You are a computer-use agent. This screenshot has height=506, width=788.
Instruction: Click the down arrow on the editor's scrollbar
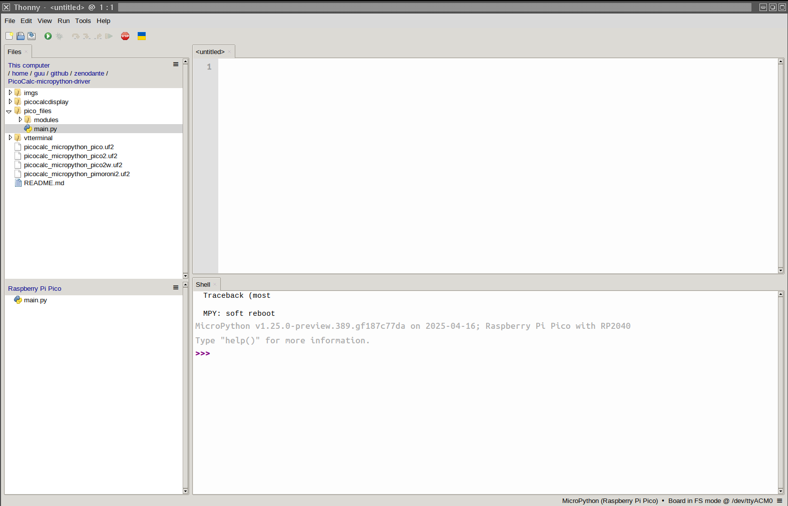780,270
